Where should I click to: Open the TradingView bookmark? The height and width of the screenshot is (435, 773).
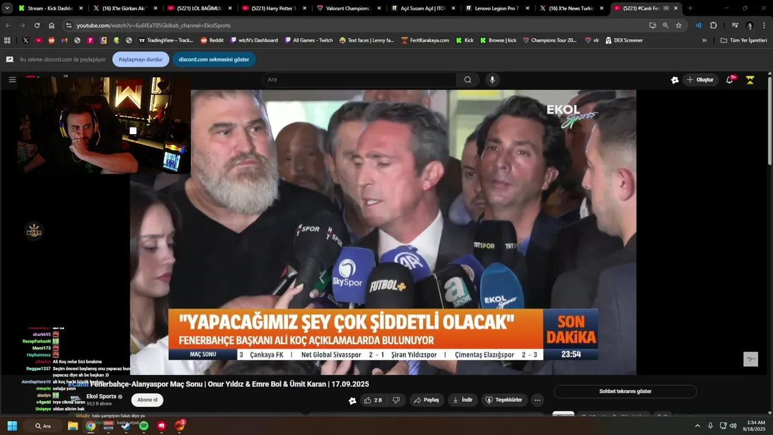[165, 40]
